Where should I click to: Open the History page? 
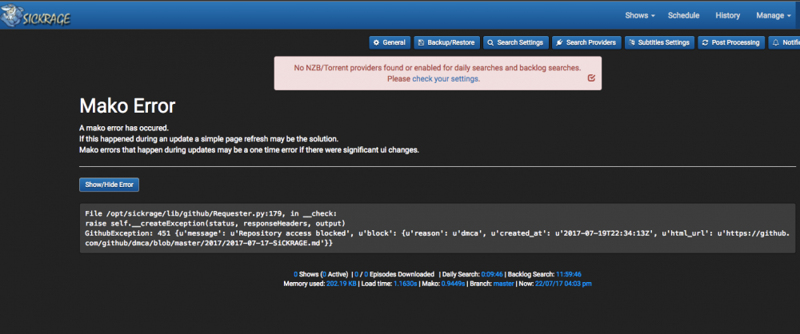click(x=727, y=15)
